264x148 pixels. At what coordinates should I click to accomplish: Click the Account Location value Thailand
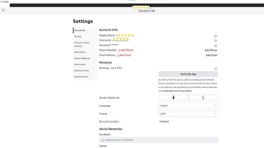[164, 122]
